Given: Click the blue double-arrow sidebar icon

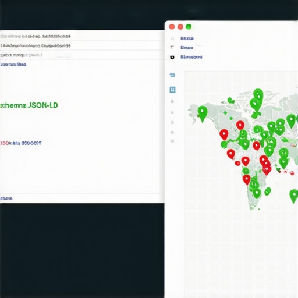Looking at the screenshot, I should point(172,74).
